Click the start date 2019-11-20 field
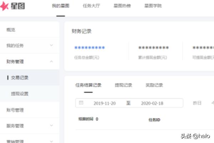The width and height of the screenshot is (214, 143). pyautogui.click(x=105, y=103)
